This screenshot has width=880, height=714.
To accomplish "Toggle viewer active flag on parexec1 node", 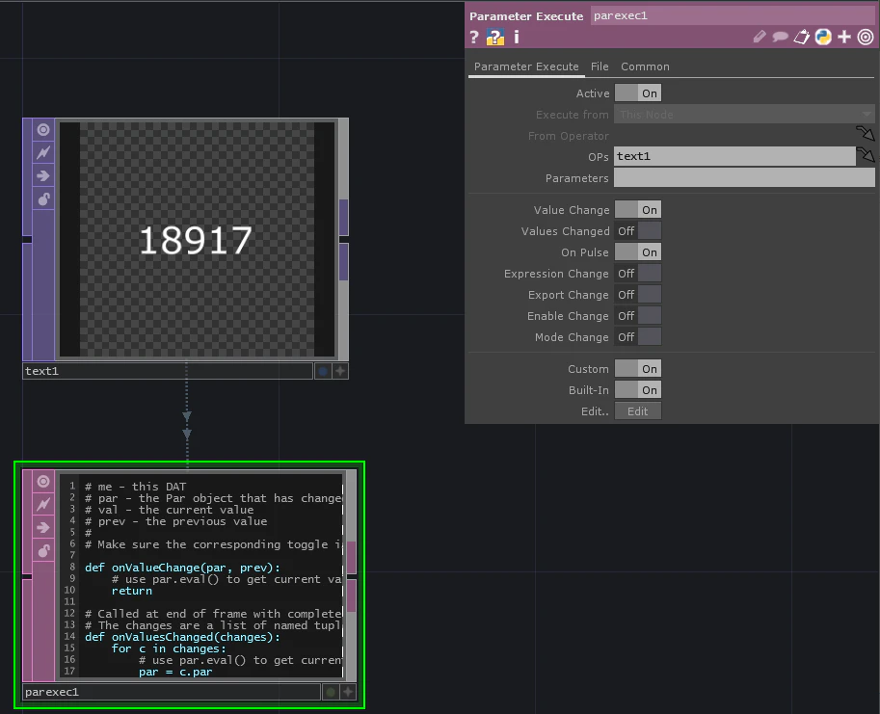I will pos(43,482).
